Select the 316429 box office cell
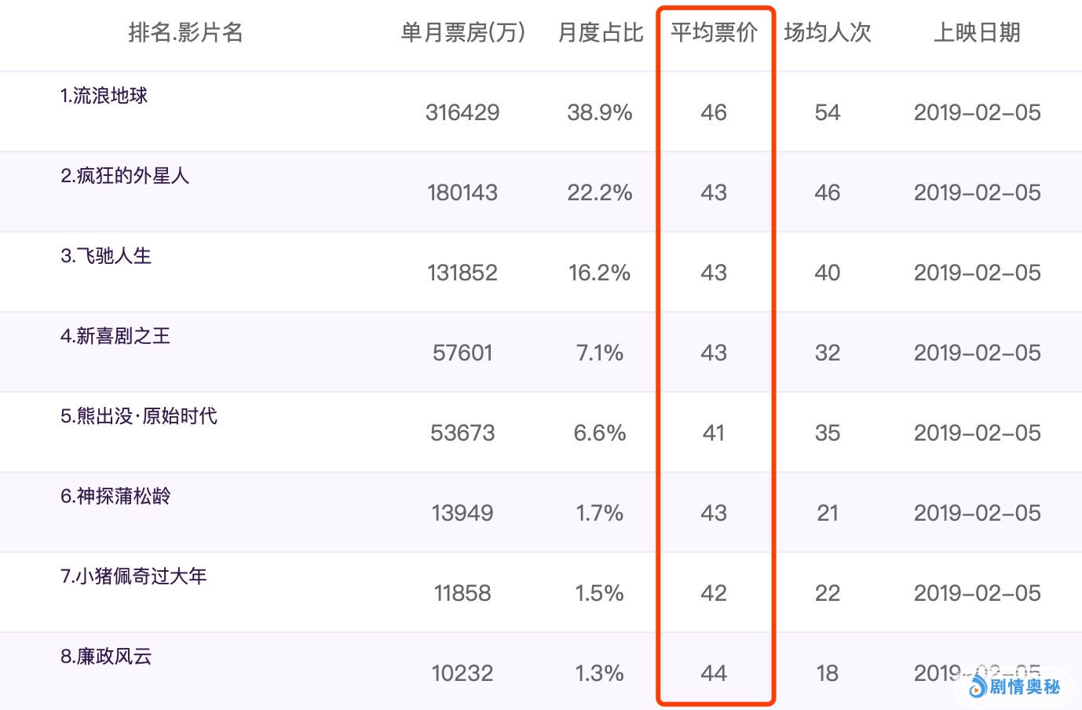 click(462, 113)
